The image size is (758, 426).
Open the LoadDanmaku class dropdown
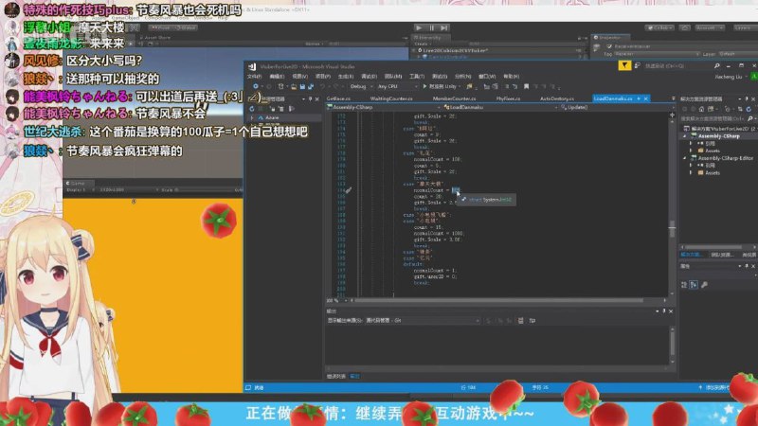coord(501,107)
